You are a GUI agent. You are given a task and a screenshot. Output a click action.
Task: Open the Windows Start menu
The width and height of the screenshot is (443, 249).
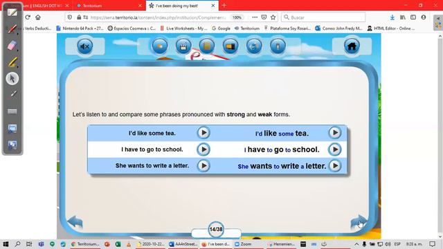coord(6,244)
